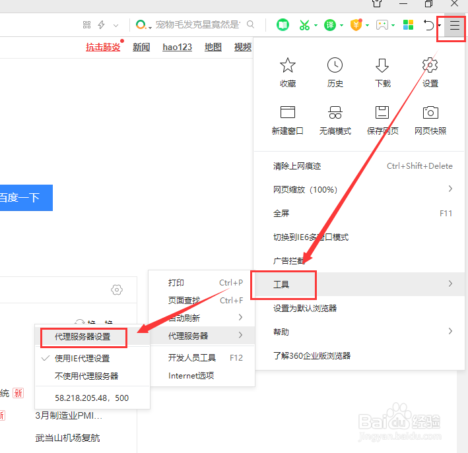Click the QR-code grid icon in address bar

[x=86, y=25]
